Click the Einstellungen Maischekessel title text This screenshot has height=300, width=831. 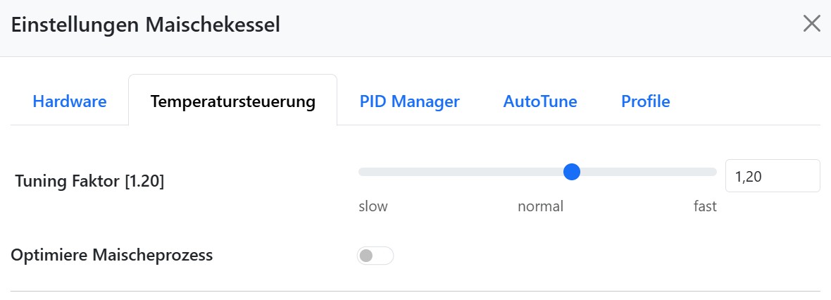(x=145, y=25)
